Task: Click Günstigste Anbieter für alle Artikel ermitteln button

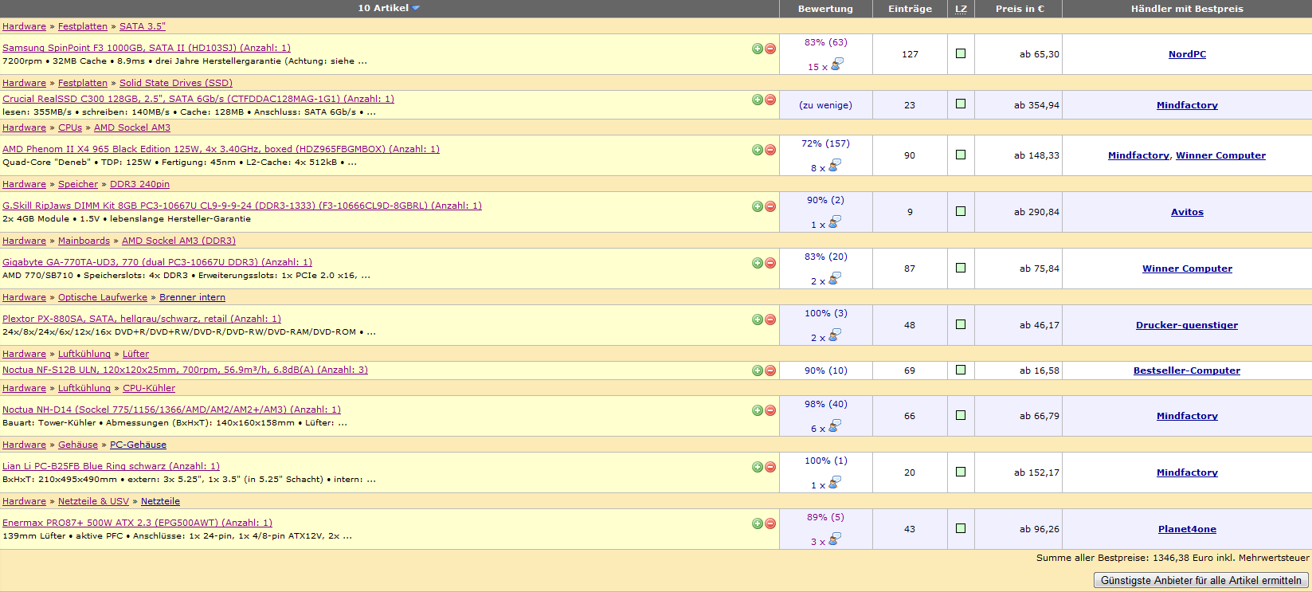Action: point(1201,581)
